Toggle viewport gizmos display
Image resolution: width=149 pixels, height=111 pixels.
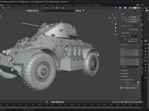point(120,8)
